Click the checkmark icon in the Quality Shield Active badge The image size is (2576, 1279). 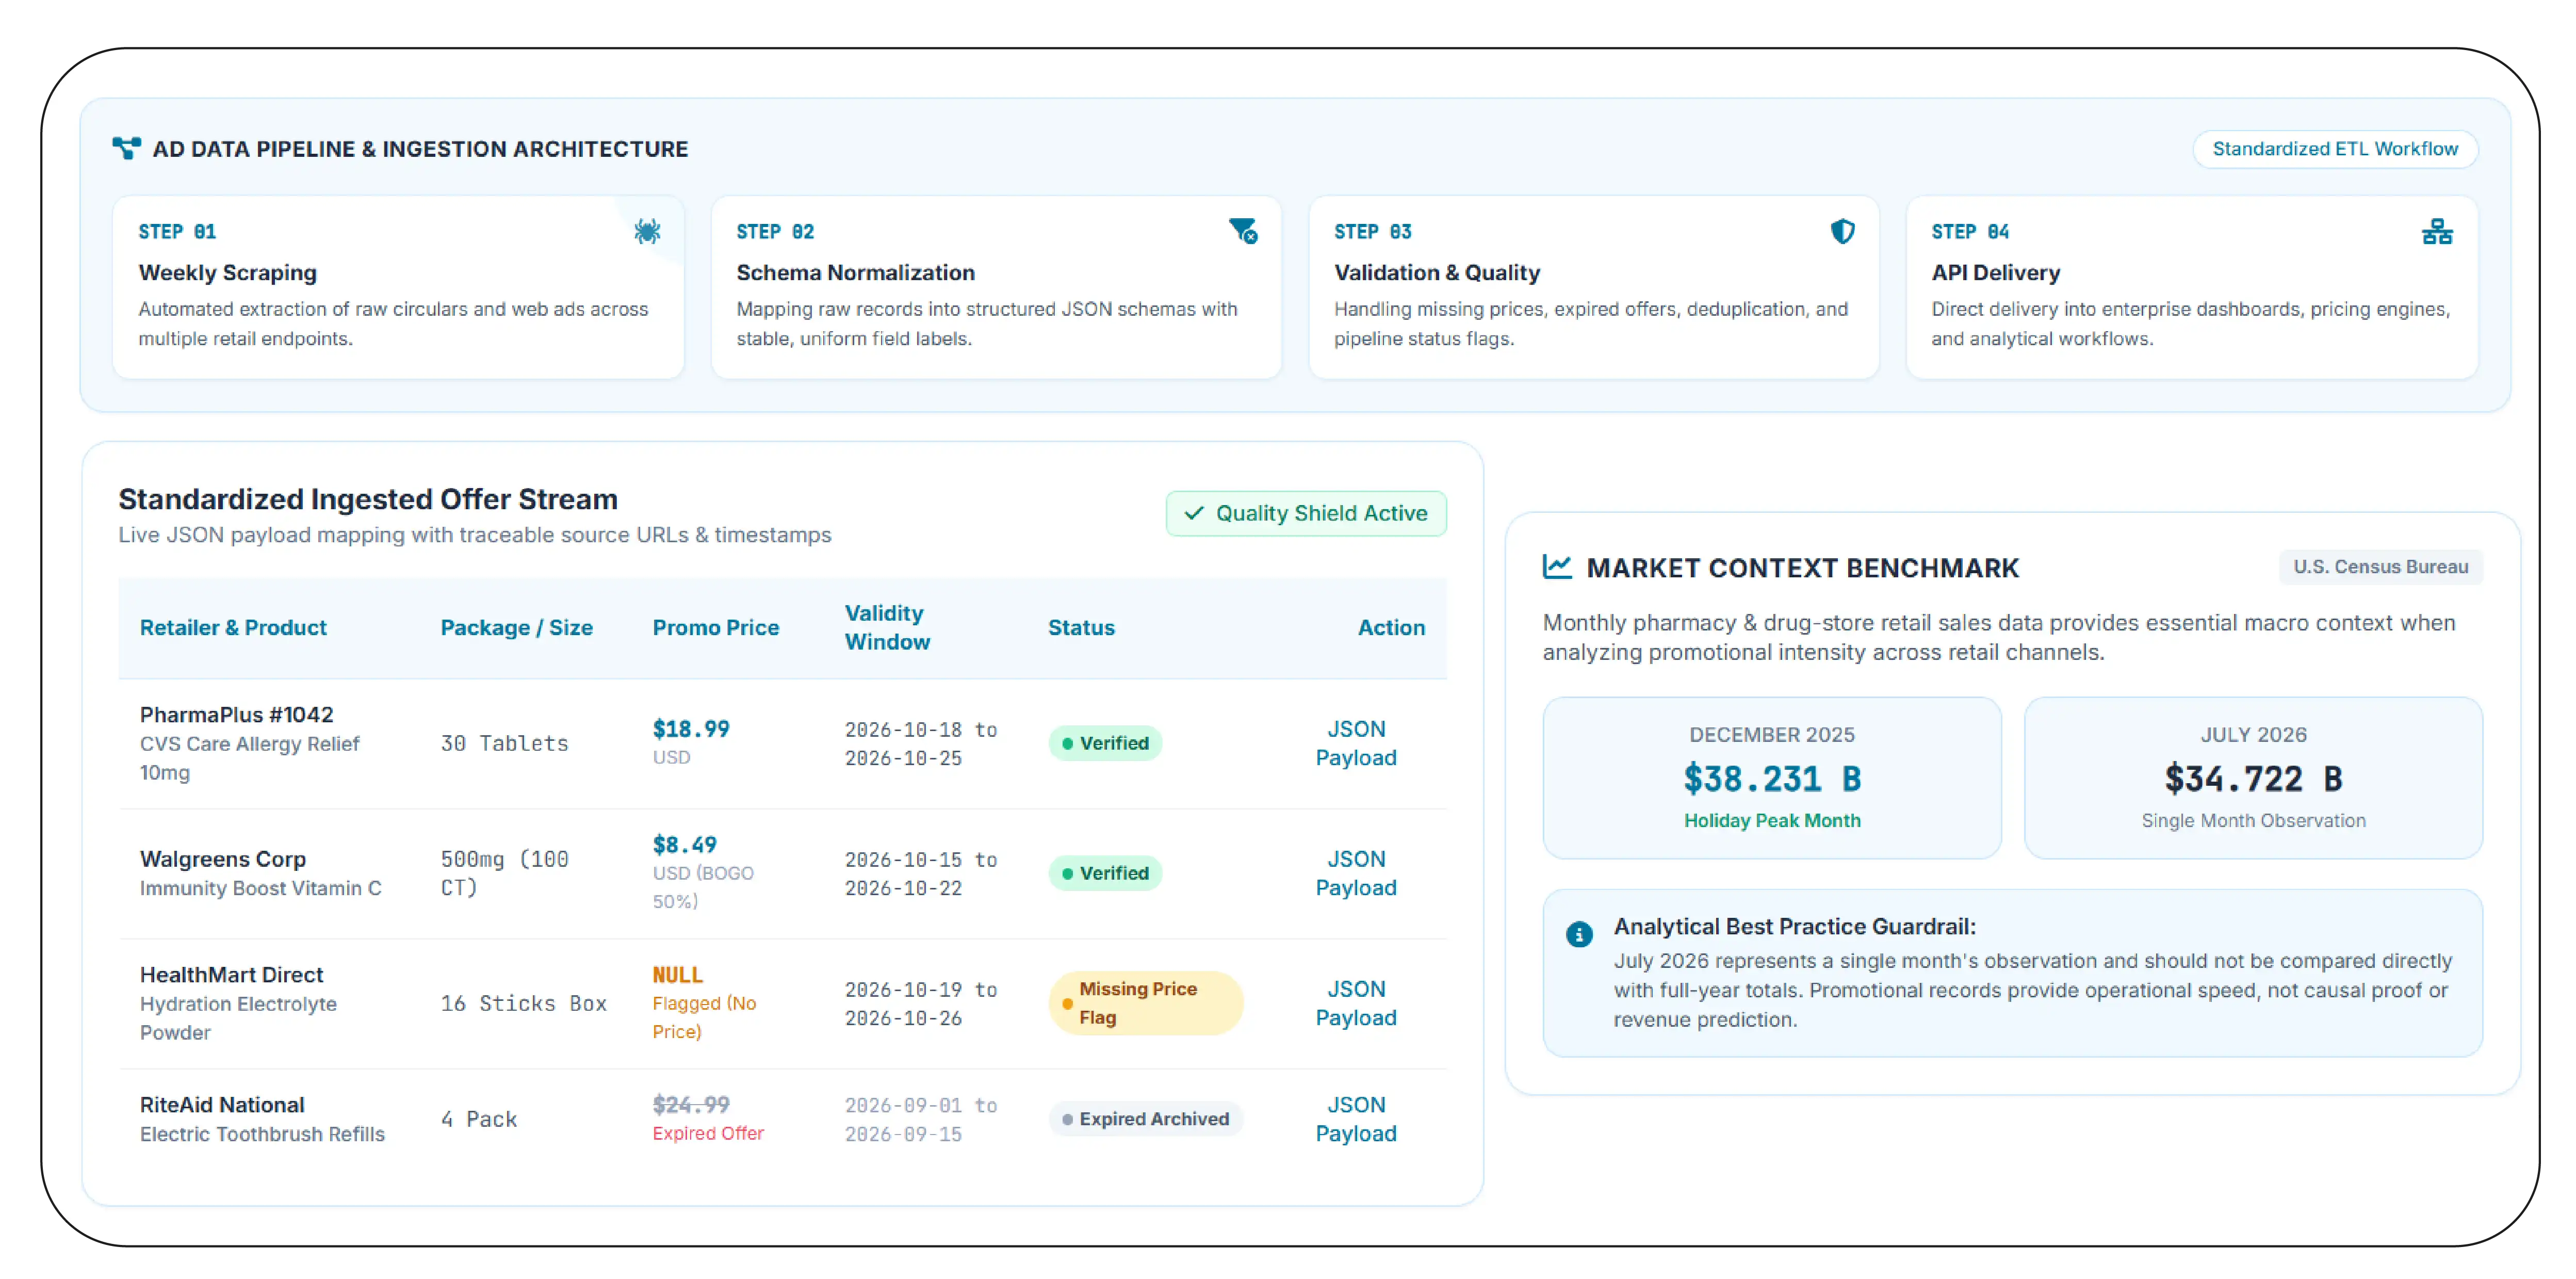(x=1193, y=513)
